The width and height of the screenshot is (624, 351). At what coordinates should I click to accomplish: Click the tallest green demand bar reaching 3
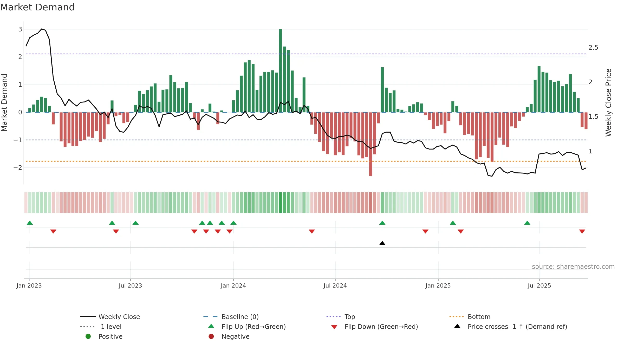(x=281, y=70)
